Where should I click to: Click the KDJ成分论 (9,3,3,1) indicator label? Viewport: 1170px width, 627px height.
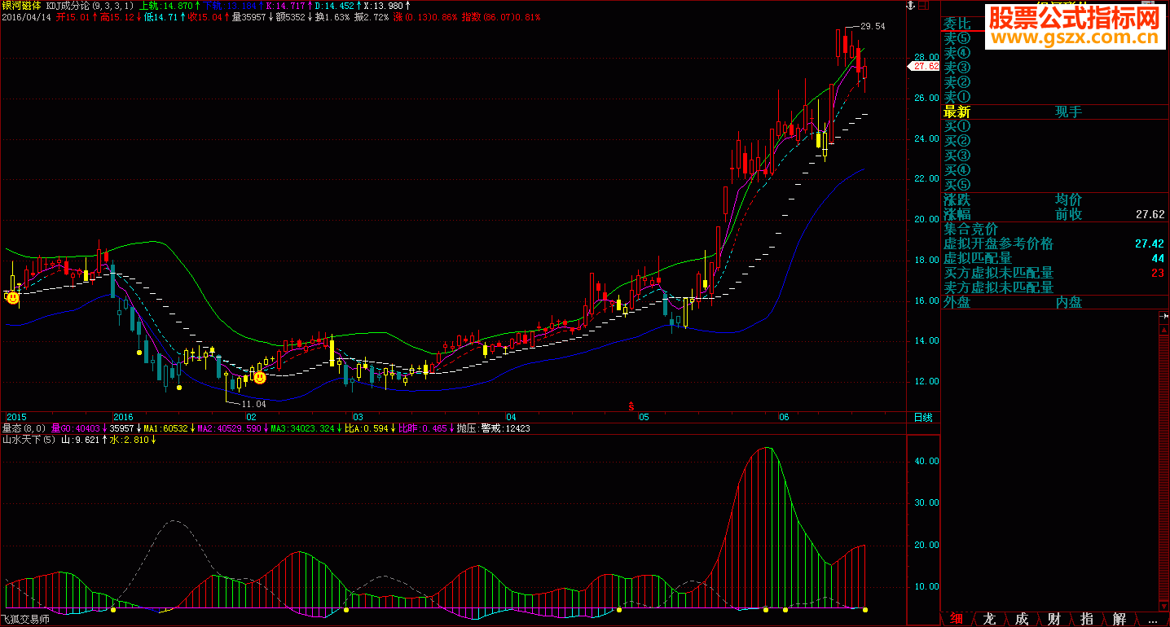click(90, 5)
